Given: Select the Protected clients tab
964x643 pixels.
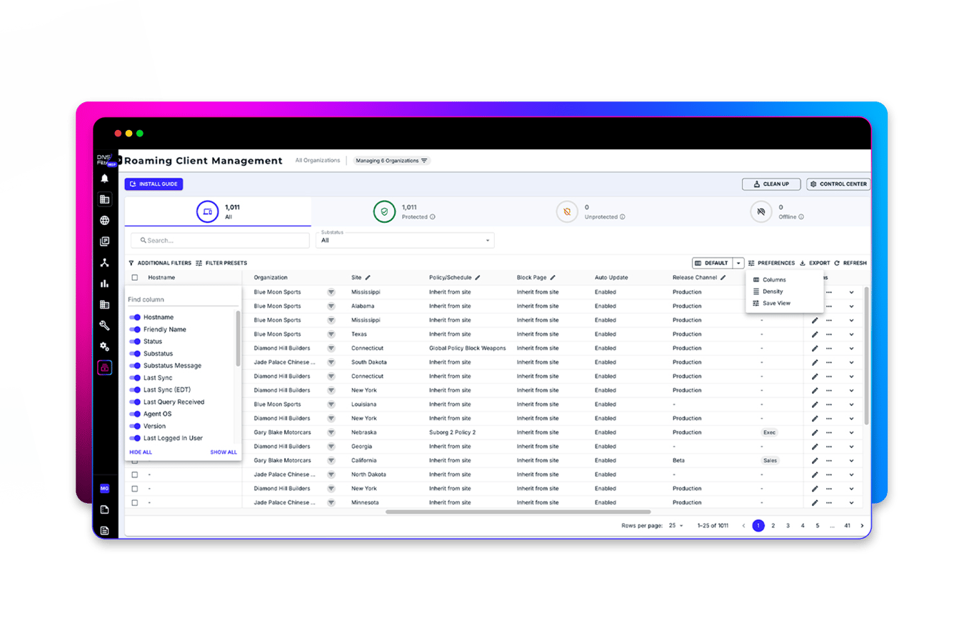Looking at the screenshot, I should pos(404,212).
